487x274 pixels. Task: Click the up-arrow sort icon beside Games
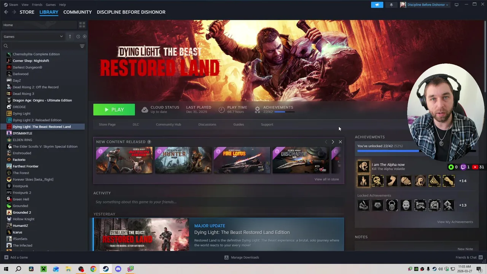tap(70, 37)
